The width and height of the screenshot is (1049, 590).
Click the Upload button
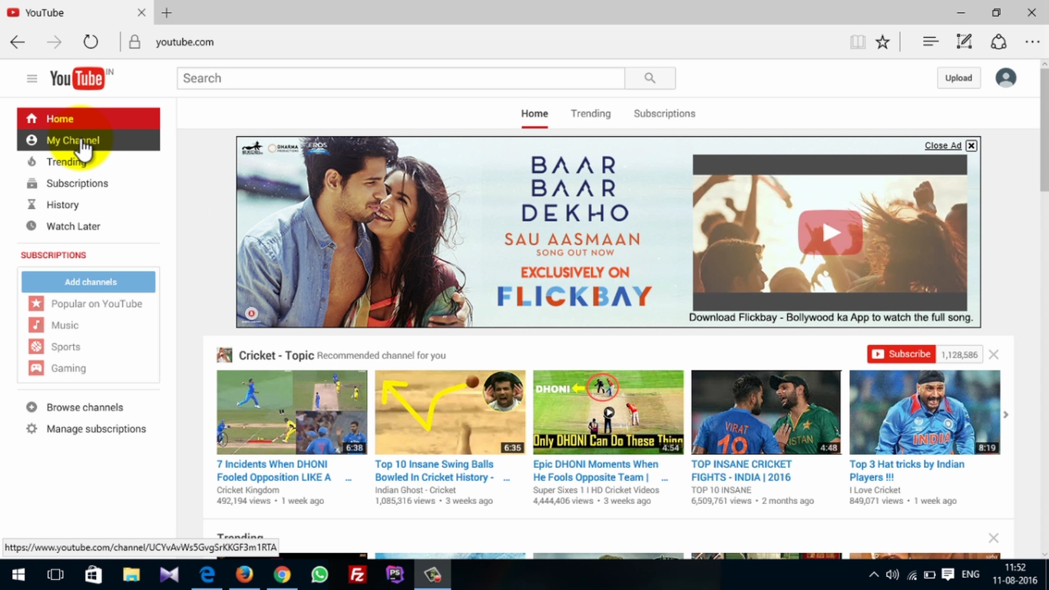coord(958,78)
